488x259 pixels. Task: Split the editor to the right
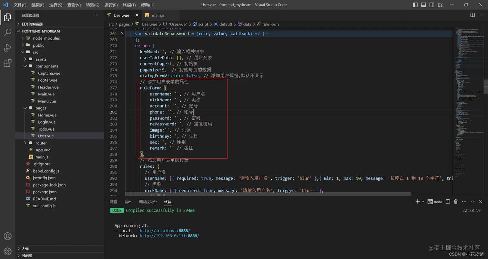[473, 15]
